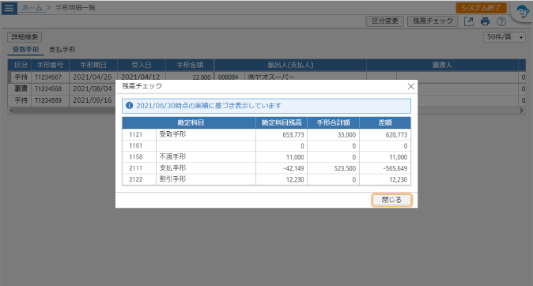Click the 裏書人 column header
Image resolution: width=533 pixels, height=286 pixels.
(x=442, y=65)
